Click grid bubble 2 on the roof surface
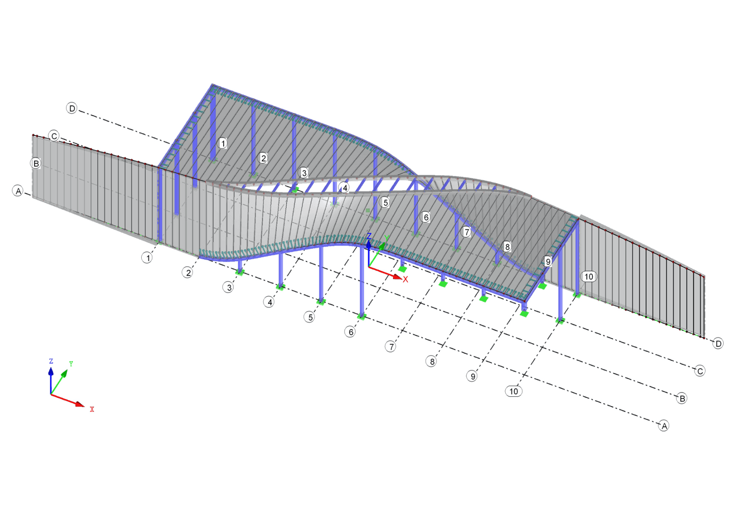 [264, 158]
